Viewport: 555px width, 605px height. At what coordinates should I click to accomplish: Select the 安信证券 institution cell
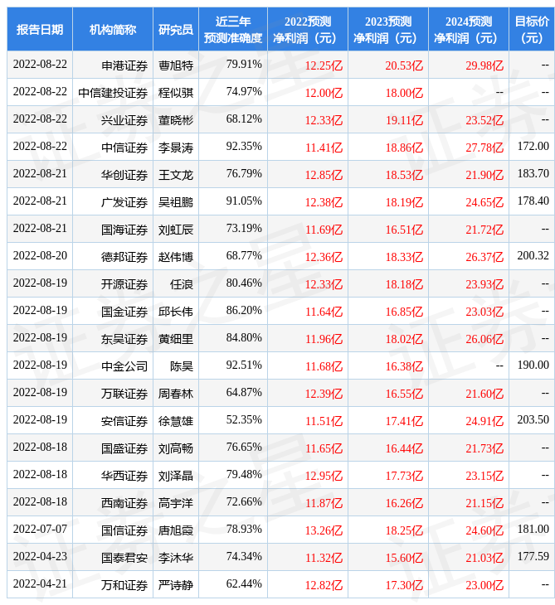click(112, 421)
